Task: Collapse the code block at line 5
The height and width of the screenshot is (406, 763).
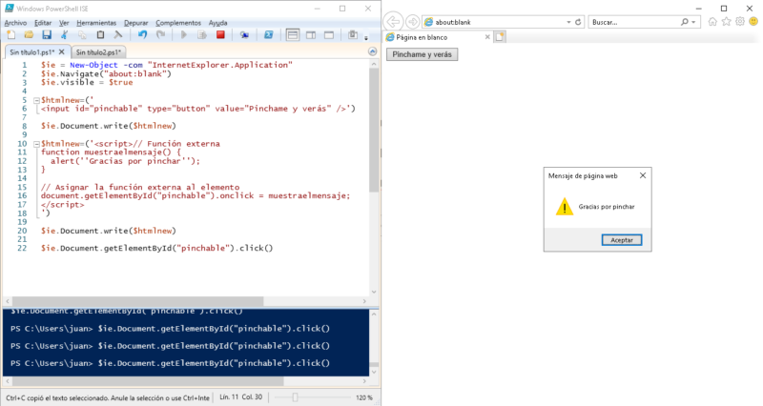Action: [36, 100]
